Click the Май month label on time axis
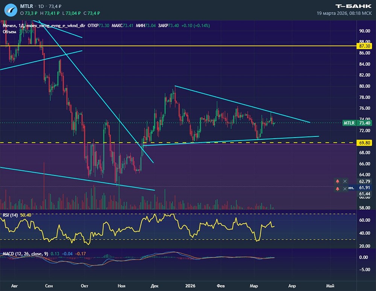Viewport: 376px width, 291px height. pyautogui.click(x=330, y=286)
